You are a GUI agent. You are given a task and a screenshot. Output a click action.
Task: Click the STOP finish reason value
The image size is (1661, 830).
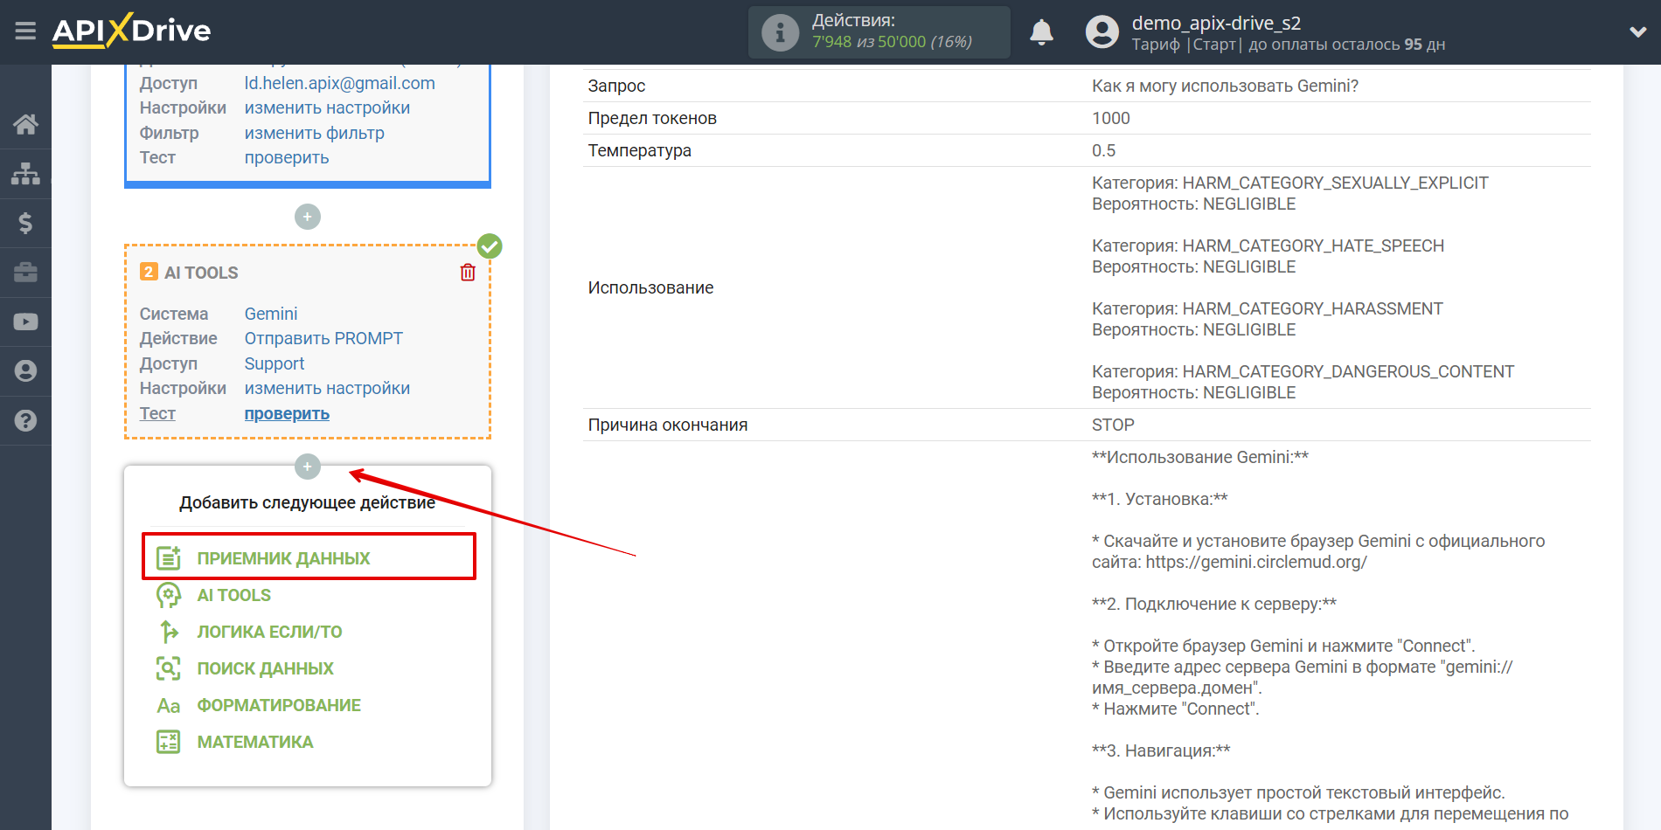point(1113,425)
